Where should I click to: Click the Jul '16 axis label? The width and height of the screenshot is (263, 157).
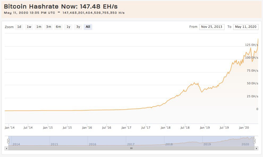coord(107,128)
